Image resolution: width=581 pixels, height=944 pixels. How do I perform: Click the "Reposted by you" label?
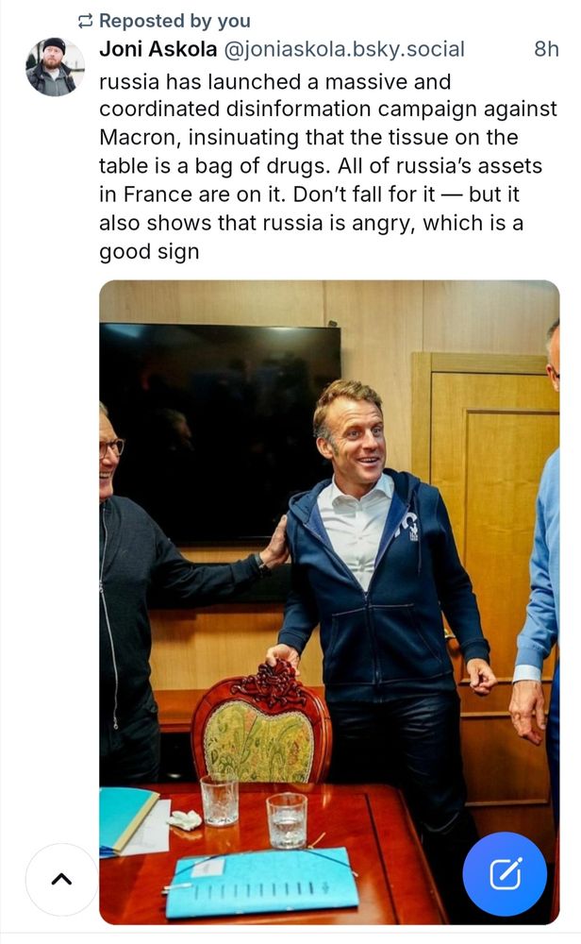click(x=174, y=21)
